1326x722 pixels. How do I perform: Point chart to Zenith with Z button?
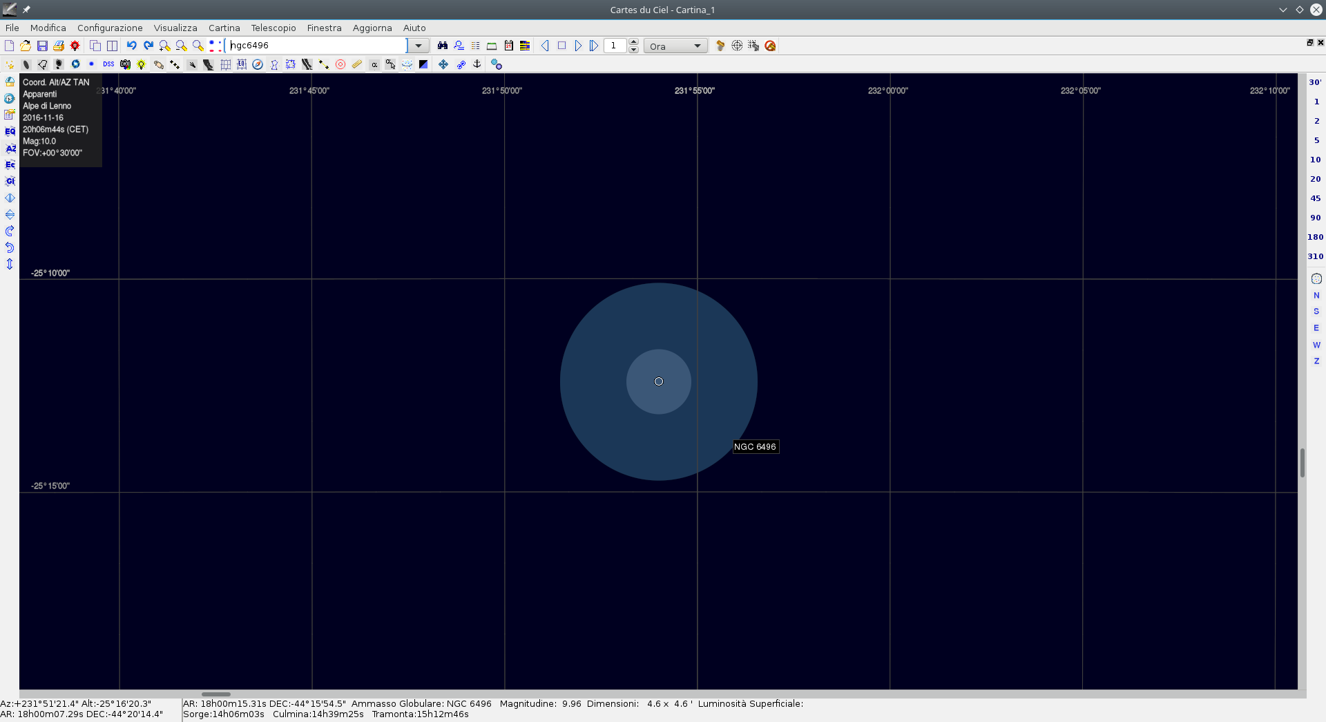tap(1316, 361)
